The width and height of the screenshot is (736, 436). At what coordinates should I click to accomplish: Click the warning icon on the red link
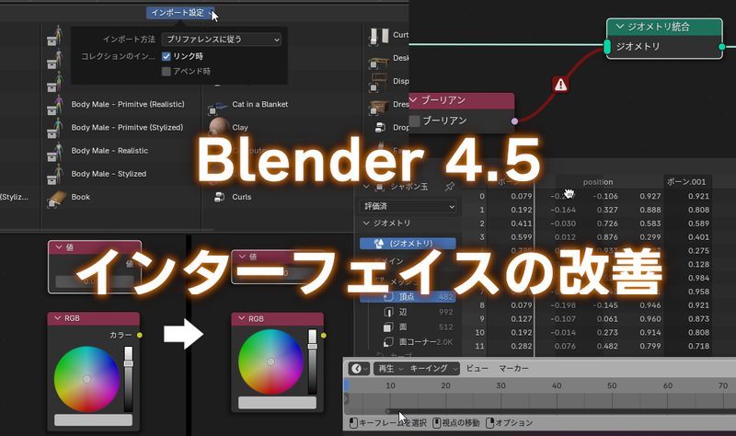tap(560, 85)
